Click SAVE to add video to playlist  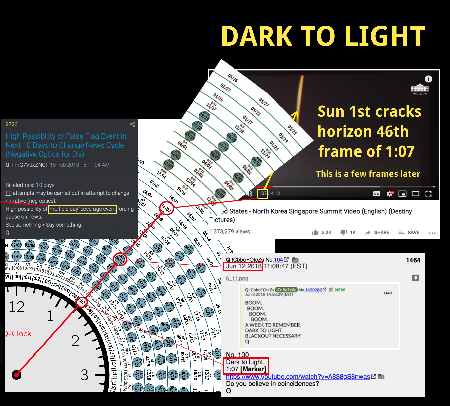pyautogui.click(x=409, y=232)
